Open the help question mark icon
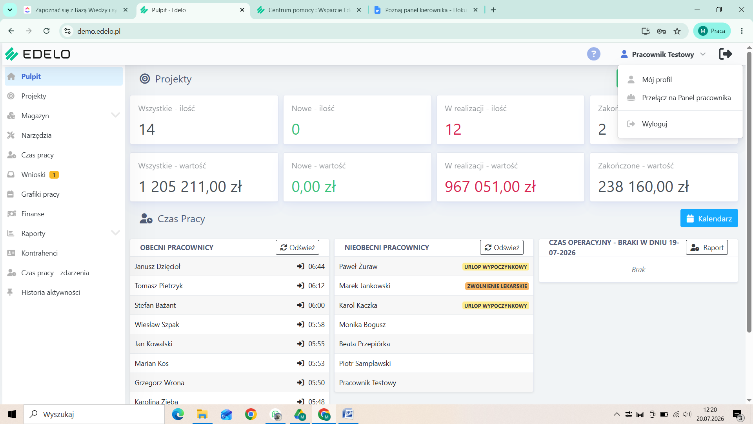 tap(593, 54)
